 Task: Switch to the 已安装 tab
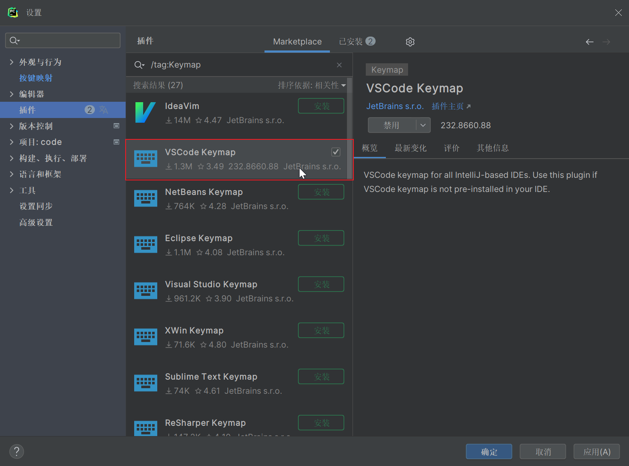coord(357,41)
